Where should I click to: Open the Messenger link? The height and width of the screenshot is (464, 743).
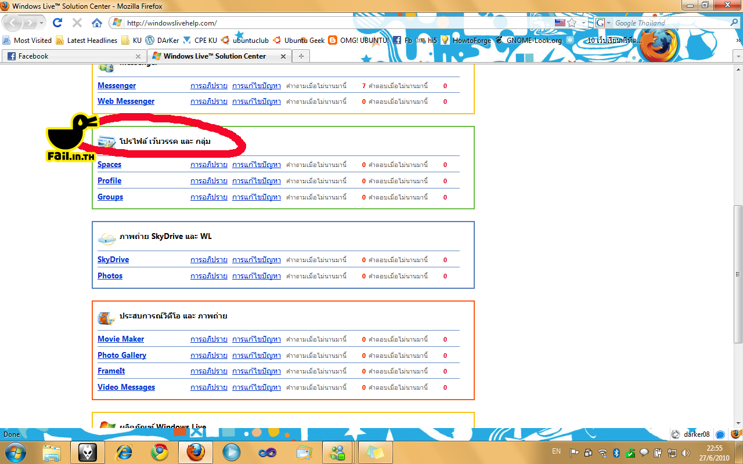(x=117, y=85)
